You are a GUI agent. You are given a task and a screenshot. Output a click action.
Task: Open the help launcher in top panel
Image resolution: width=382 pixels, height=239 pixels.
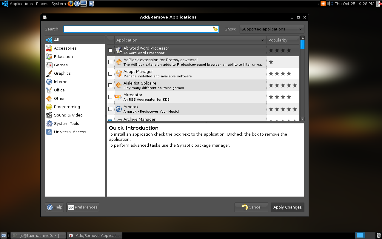tap(77, 4)
